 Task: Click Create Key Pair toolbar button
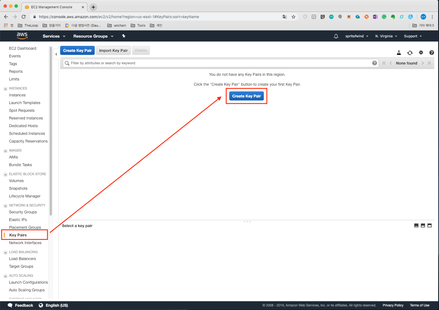77,51
